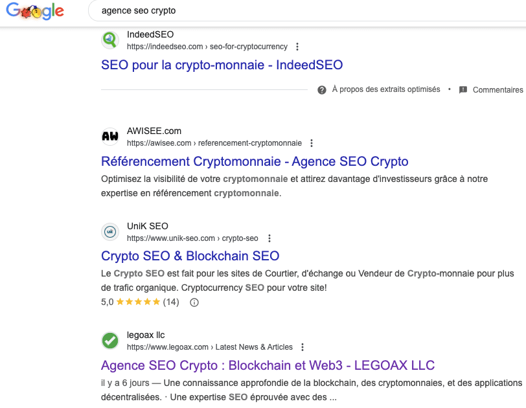This screenshot has width=526, height=408.
Task: Click the IndeedSEO site favicon
Action: point(110,40)
